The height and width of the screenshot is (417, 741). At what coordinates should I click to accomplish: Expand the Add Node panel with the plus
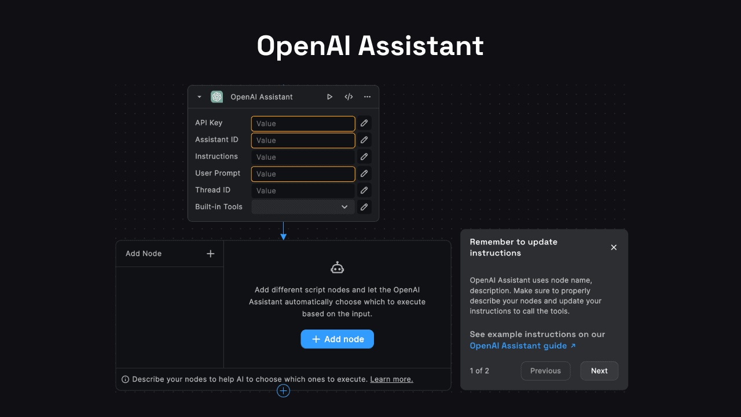[x=210, y=253]
